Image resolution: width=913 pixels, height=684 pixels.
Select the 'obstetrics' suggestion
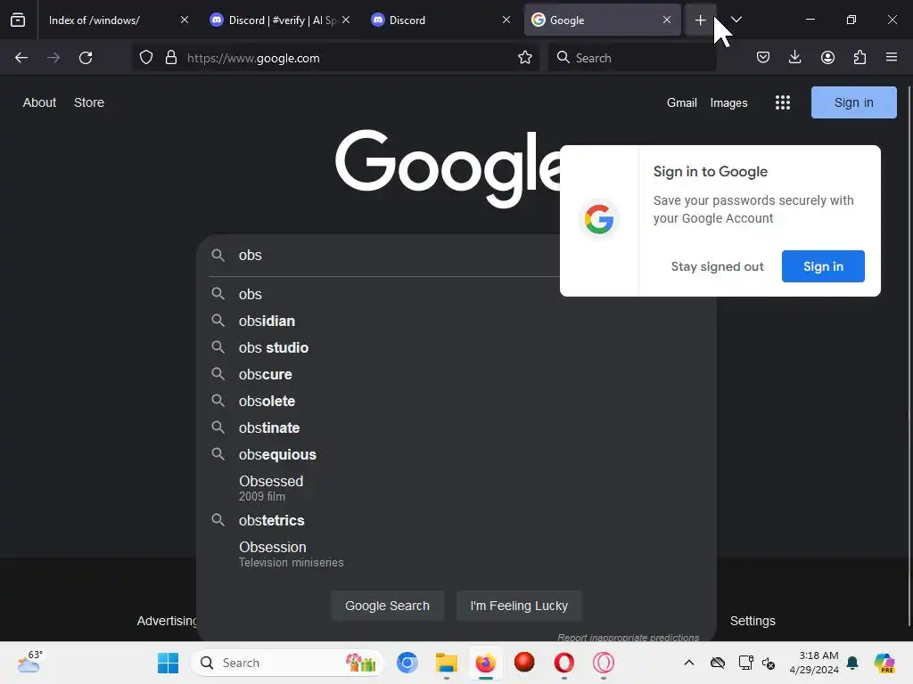click(456, 520)
